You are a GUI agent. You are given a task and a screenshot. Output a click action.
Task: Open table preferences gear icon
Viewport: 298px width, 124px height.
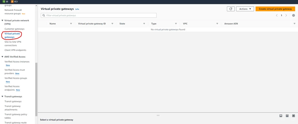(293, 15)
